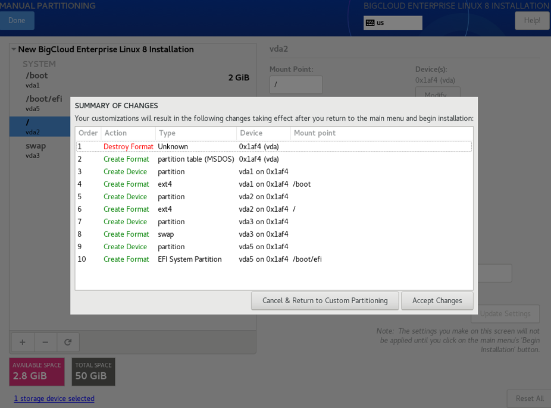551x408 pixels.
Task: Select row 3 Create Device vda1
Action: click(x=274, y=172)
